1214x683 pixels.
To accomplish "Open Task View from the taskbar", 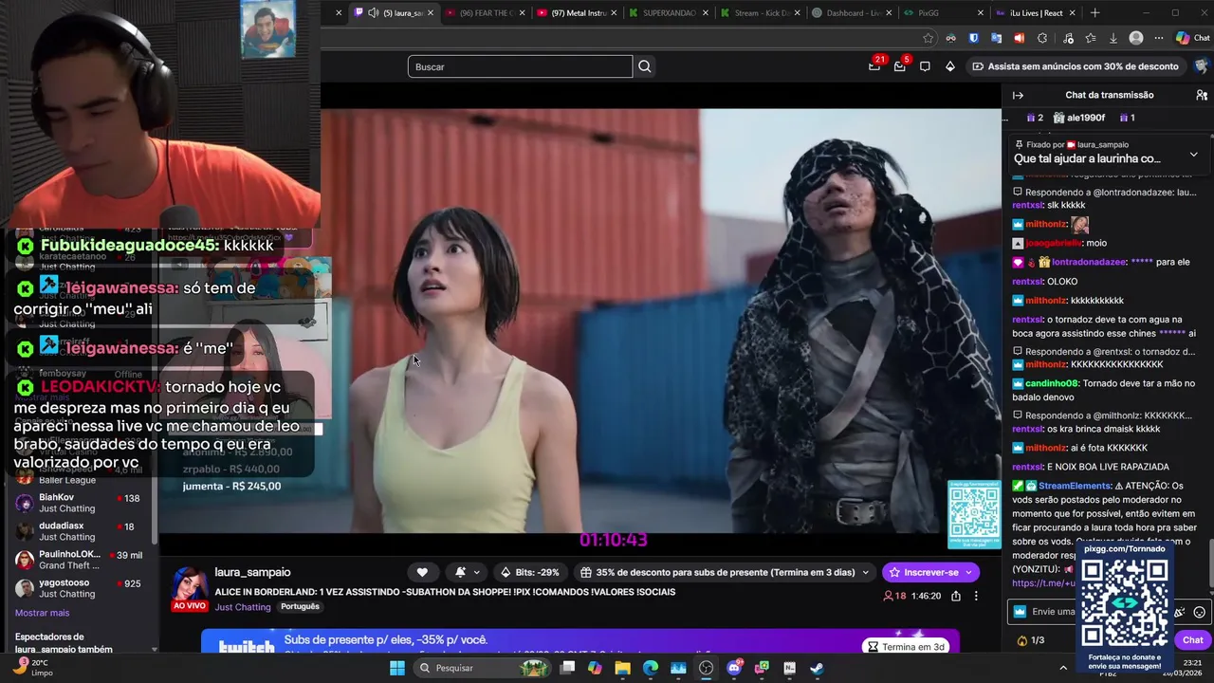I will coord(567,668).
